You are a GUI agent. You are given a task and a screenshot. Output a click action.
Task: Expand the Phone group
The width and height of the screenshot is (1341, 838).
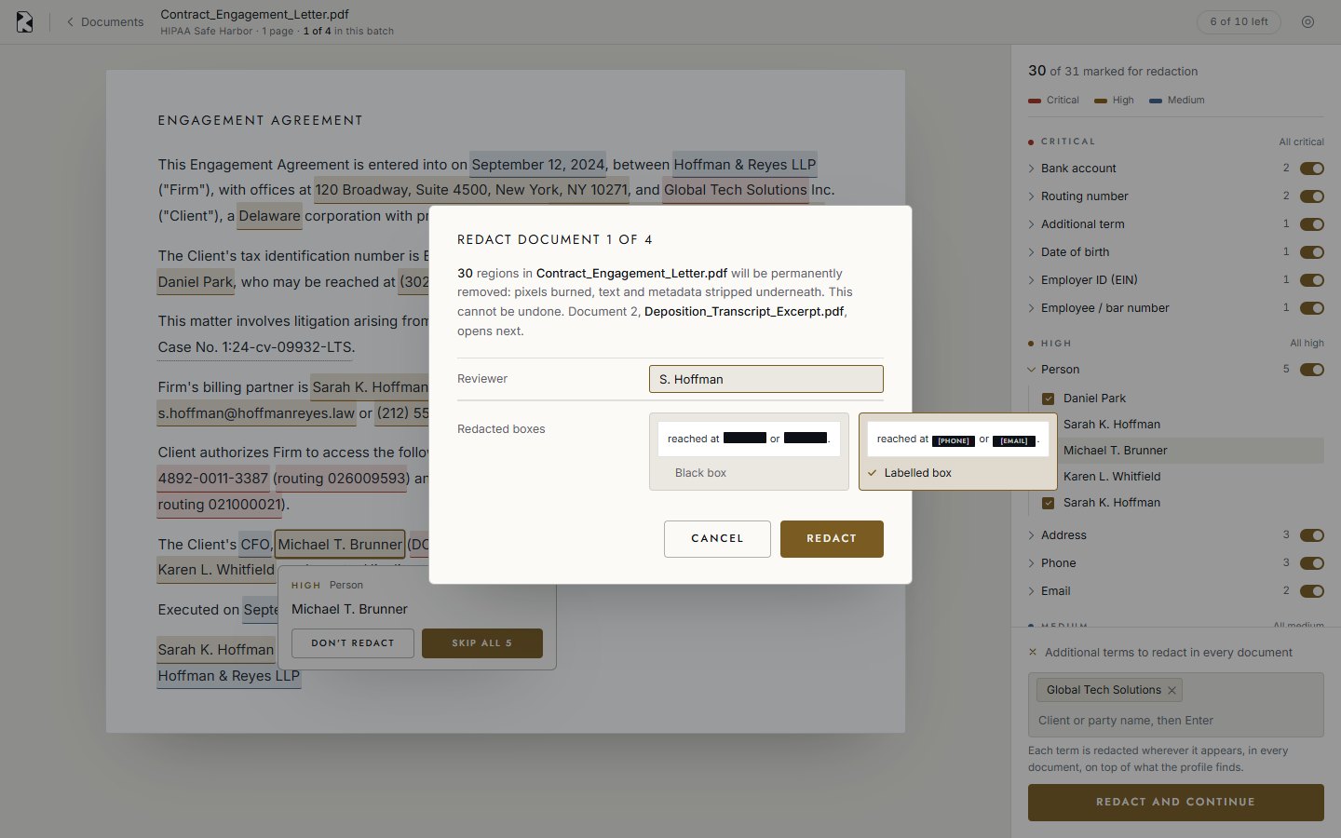click(x=1032, y=563)
